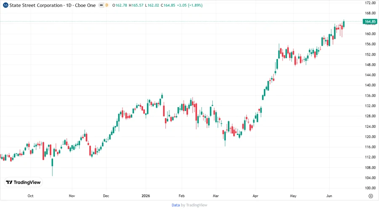Click the Feb label on time axis
This screenshot has width=379, height=210.
tap(181, 196)
